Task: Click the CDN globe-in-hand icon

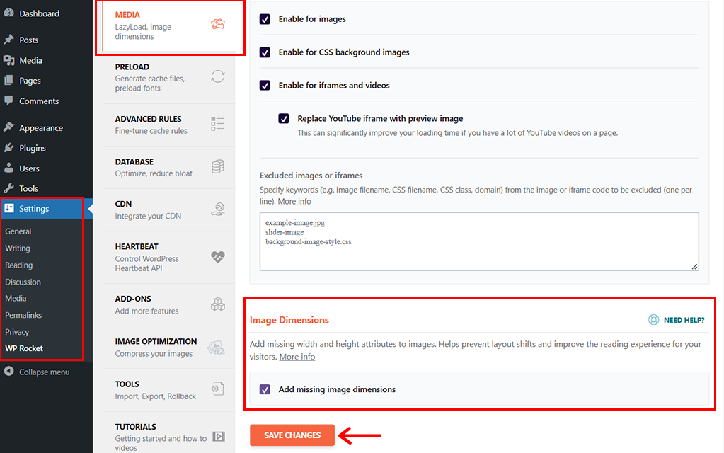Action: 218,210
